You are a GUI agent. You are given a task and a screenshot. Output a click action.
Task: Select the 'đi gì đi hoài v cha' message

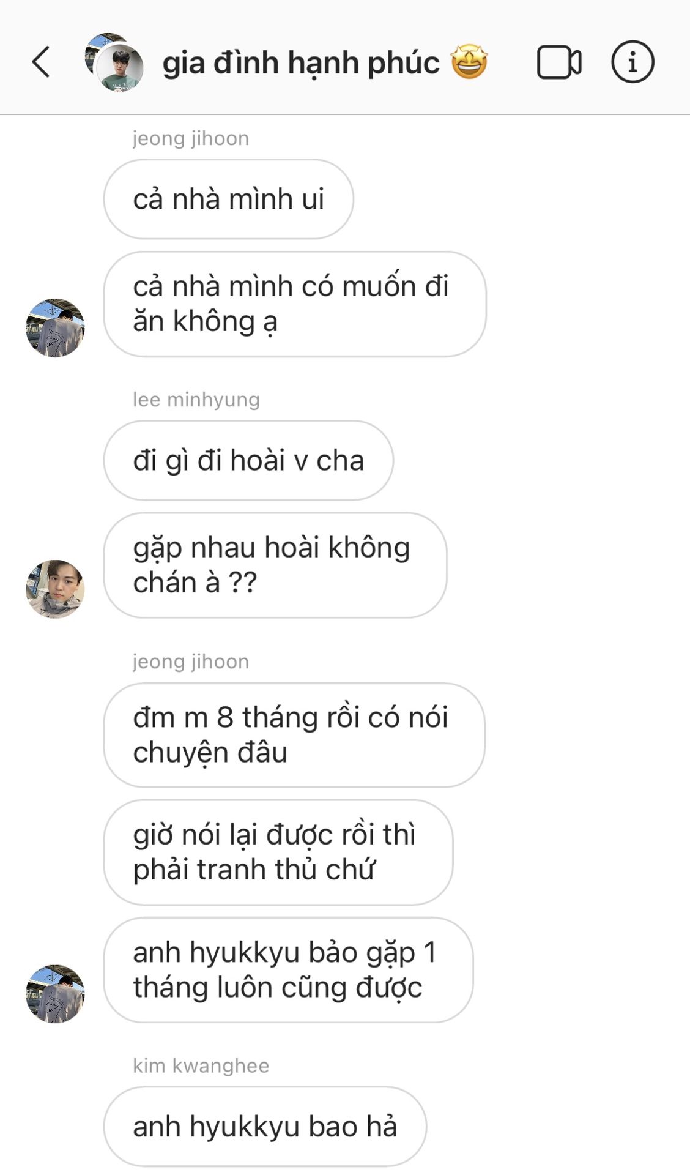coord(248,460)
